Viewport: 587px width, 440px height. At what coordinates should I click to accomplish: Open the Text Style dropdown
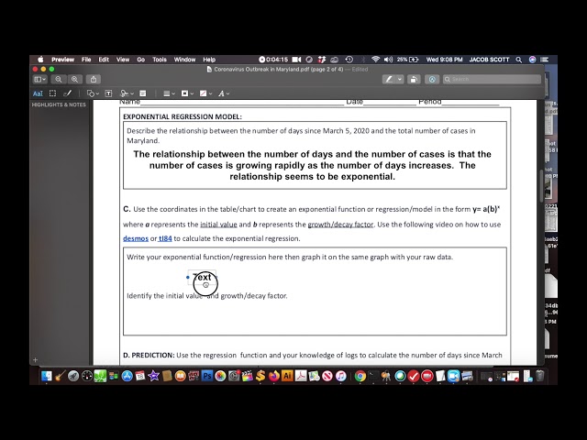click(223, 93)
